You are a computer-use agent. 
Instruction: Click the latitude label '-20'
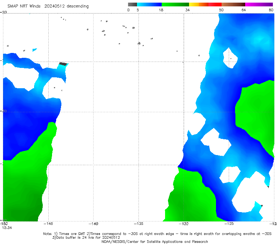(x=3, y=12)
